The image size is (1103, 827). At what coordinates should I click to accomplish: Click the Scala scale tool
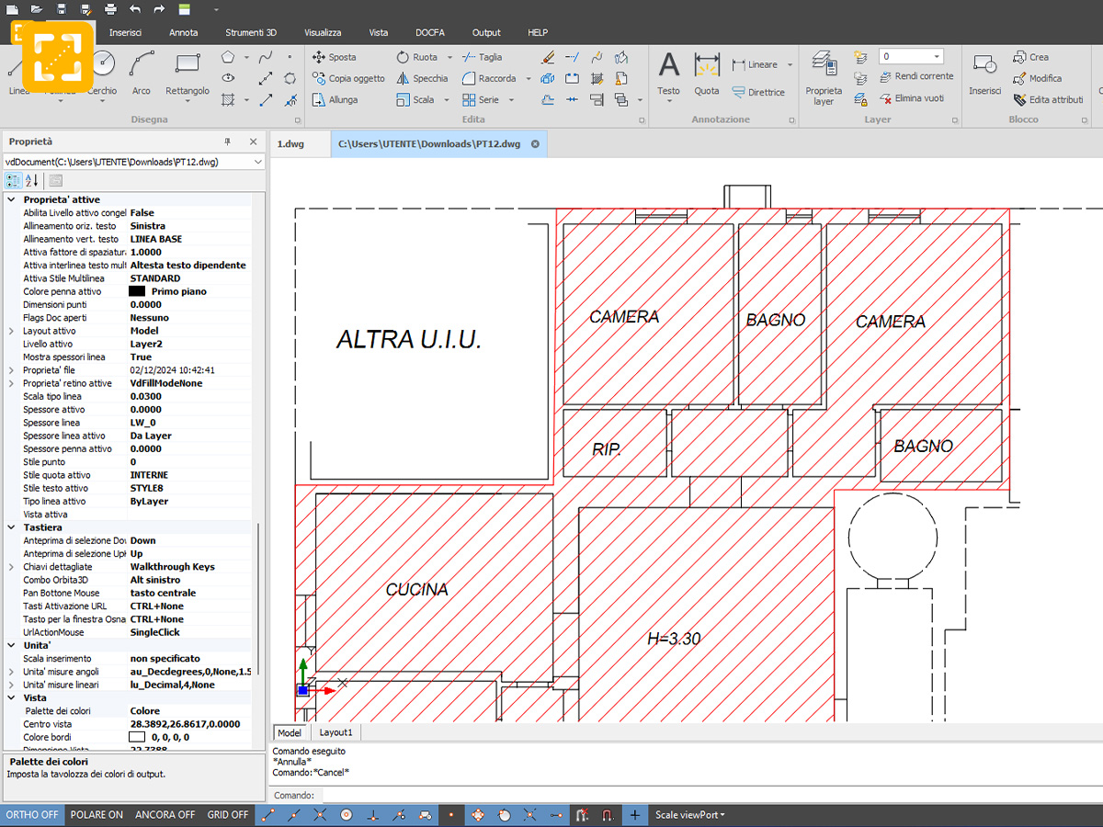(x=415, y=100)
